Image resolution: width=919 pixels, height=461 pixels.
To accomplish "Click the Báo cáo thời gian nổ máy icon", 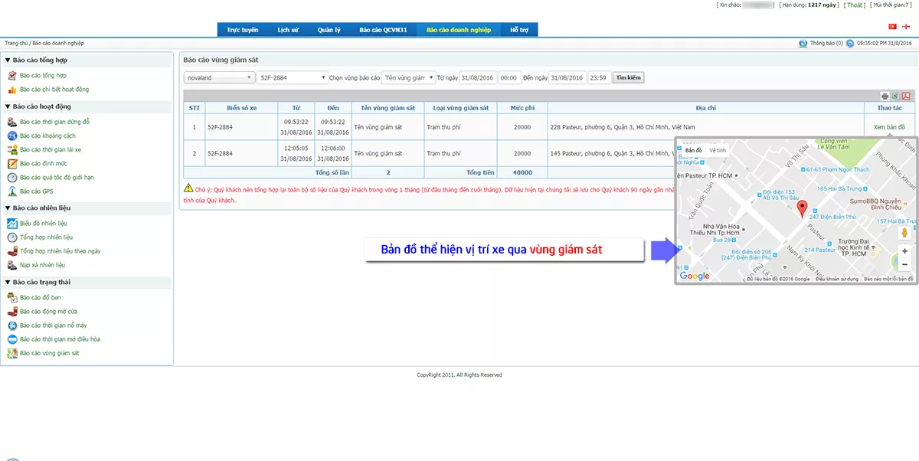I will tap(12, 325).
